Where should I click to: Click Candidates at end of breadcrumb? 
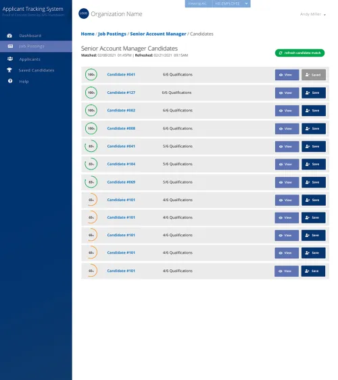[201, 34]
